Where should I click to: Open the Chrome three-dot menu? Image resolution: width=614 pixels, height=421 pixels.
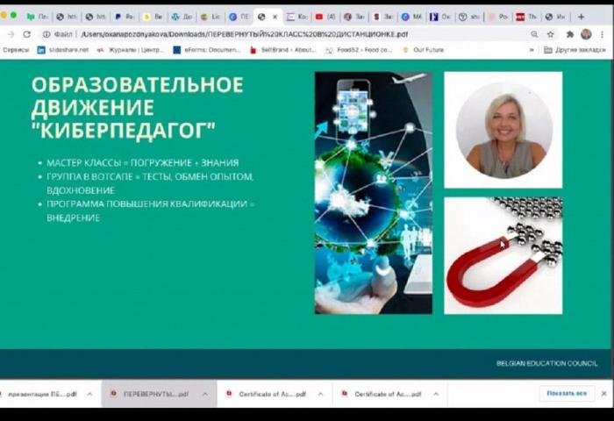pos(602,34)
